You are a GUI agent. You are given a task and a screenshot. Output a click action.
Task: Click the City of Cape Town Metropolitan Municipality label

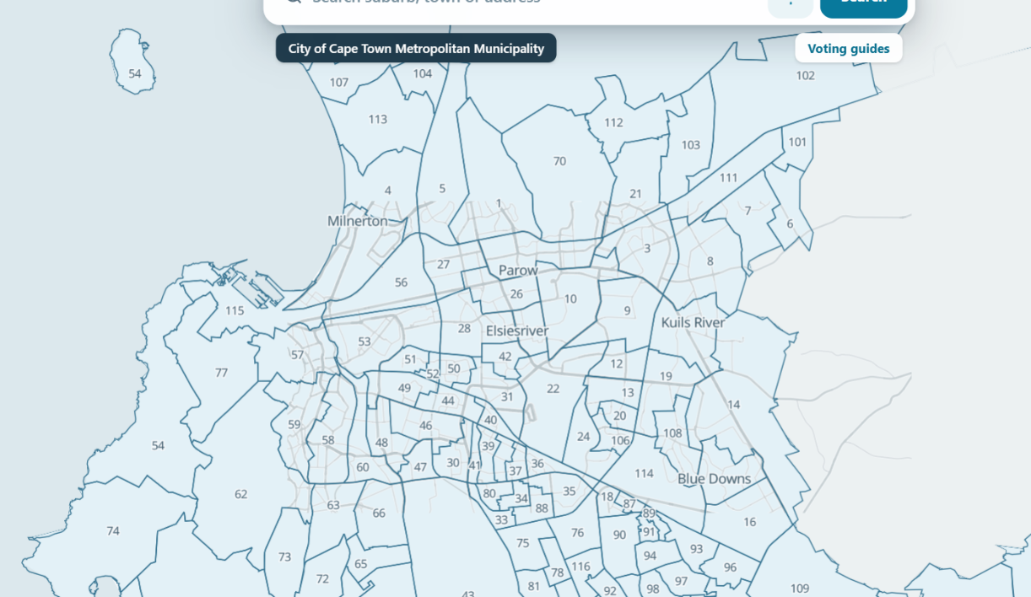[x=416, y=48]
